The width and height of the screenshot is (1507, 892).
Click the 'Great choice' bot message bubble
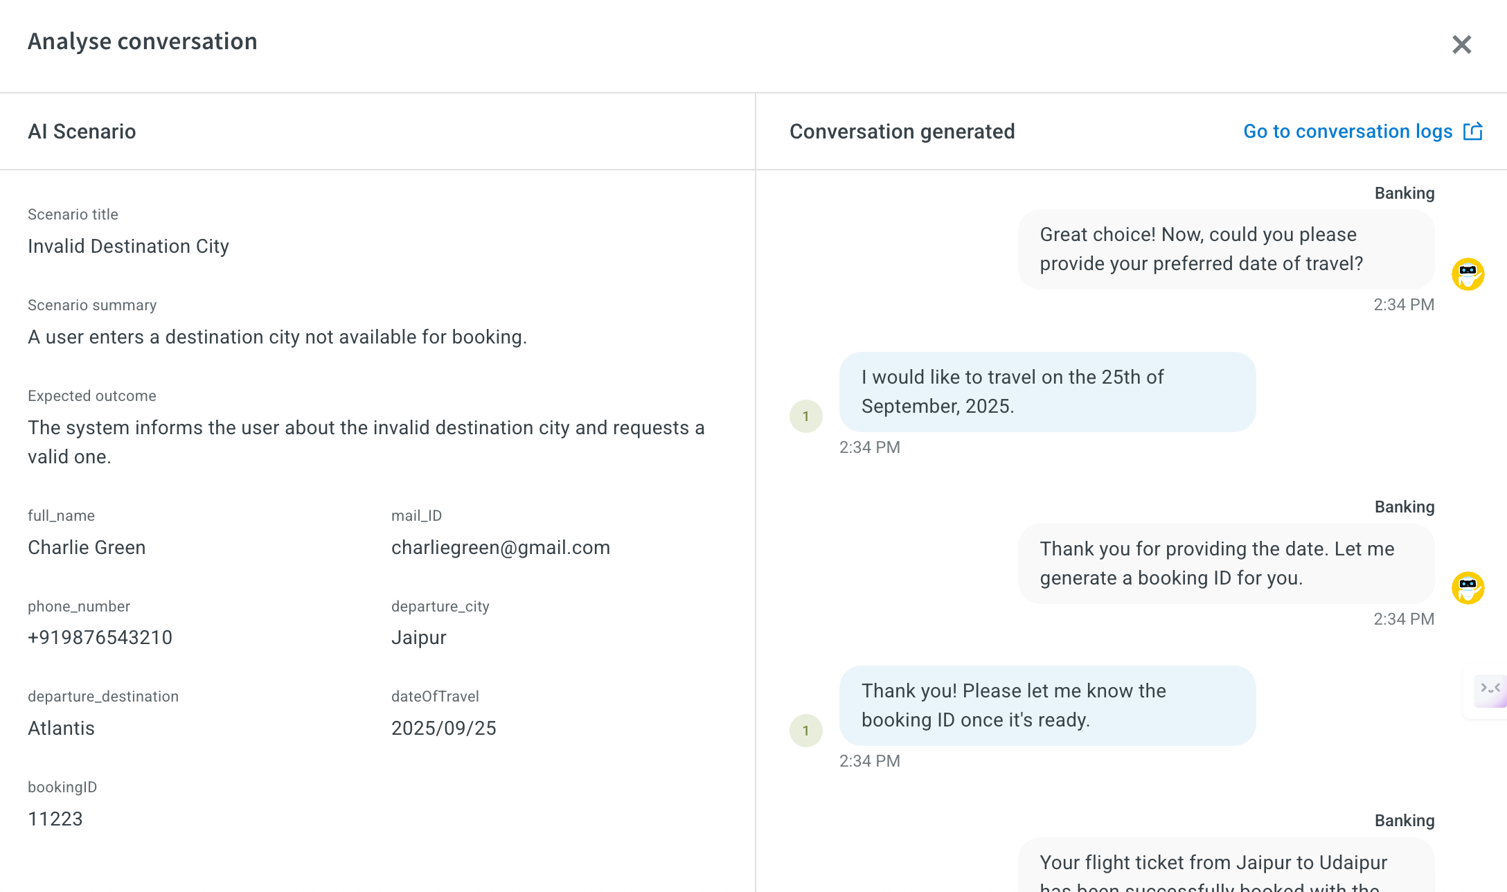pyautogui.click(x=1225, y=249)
